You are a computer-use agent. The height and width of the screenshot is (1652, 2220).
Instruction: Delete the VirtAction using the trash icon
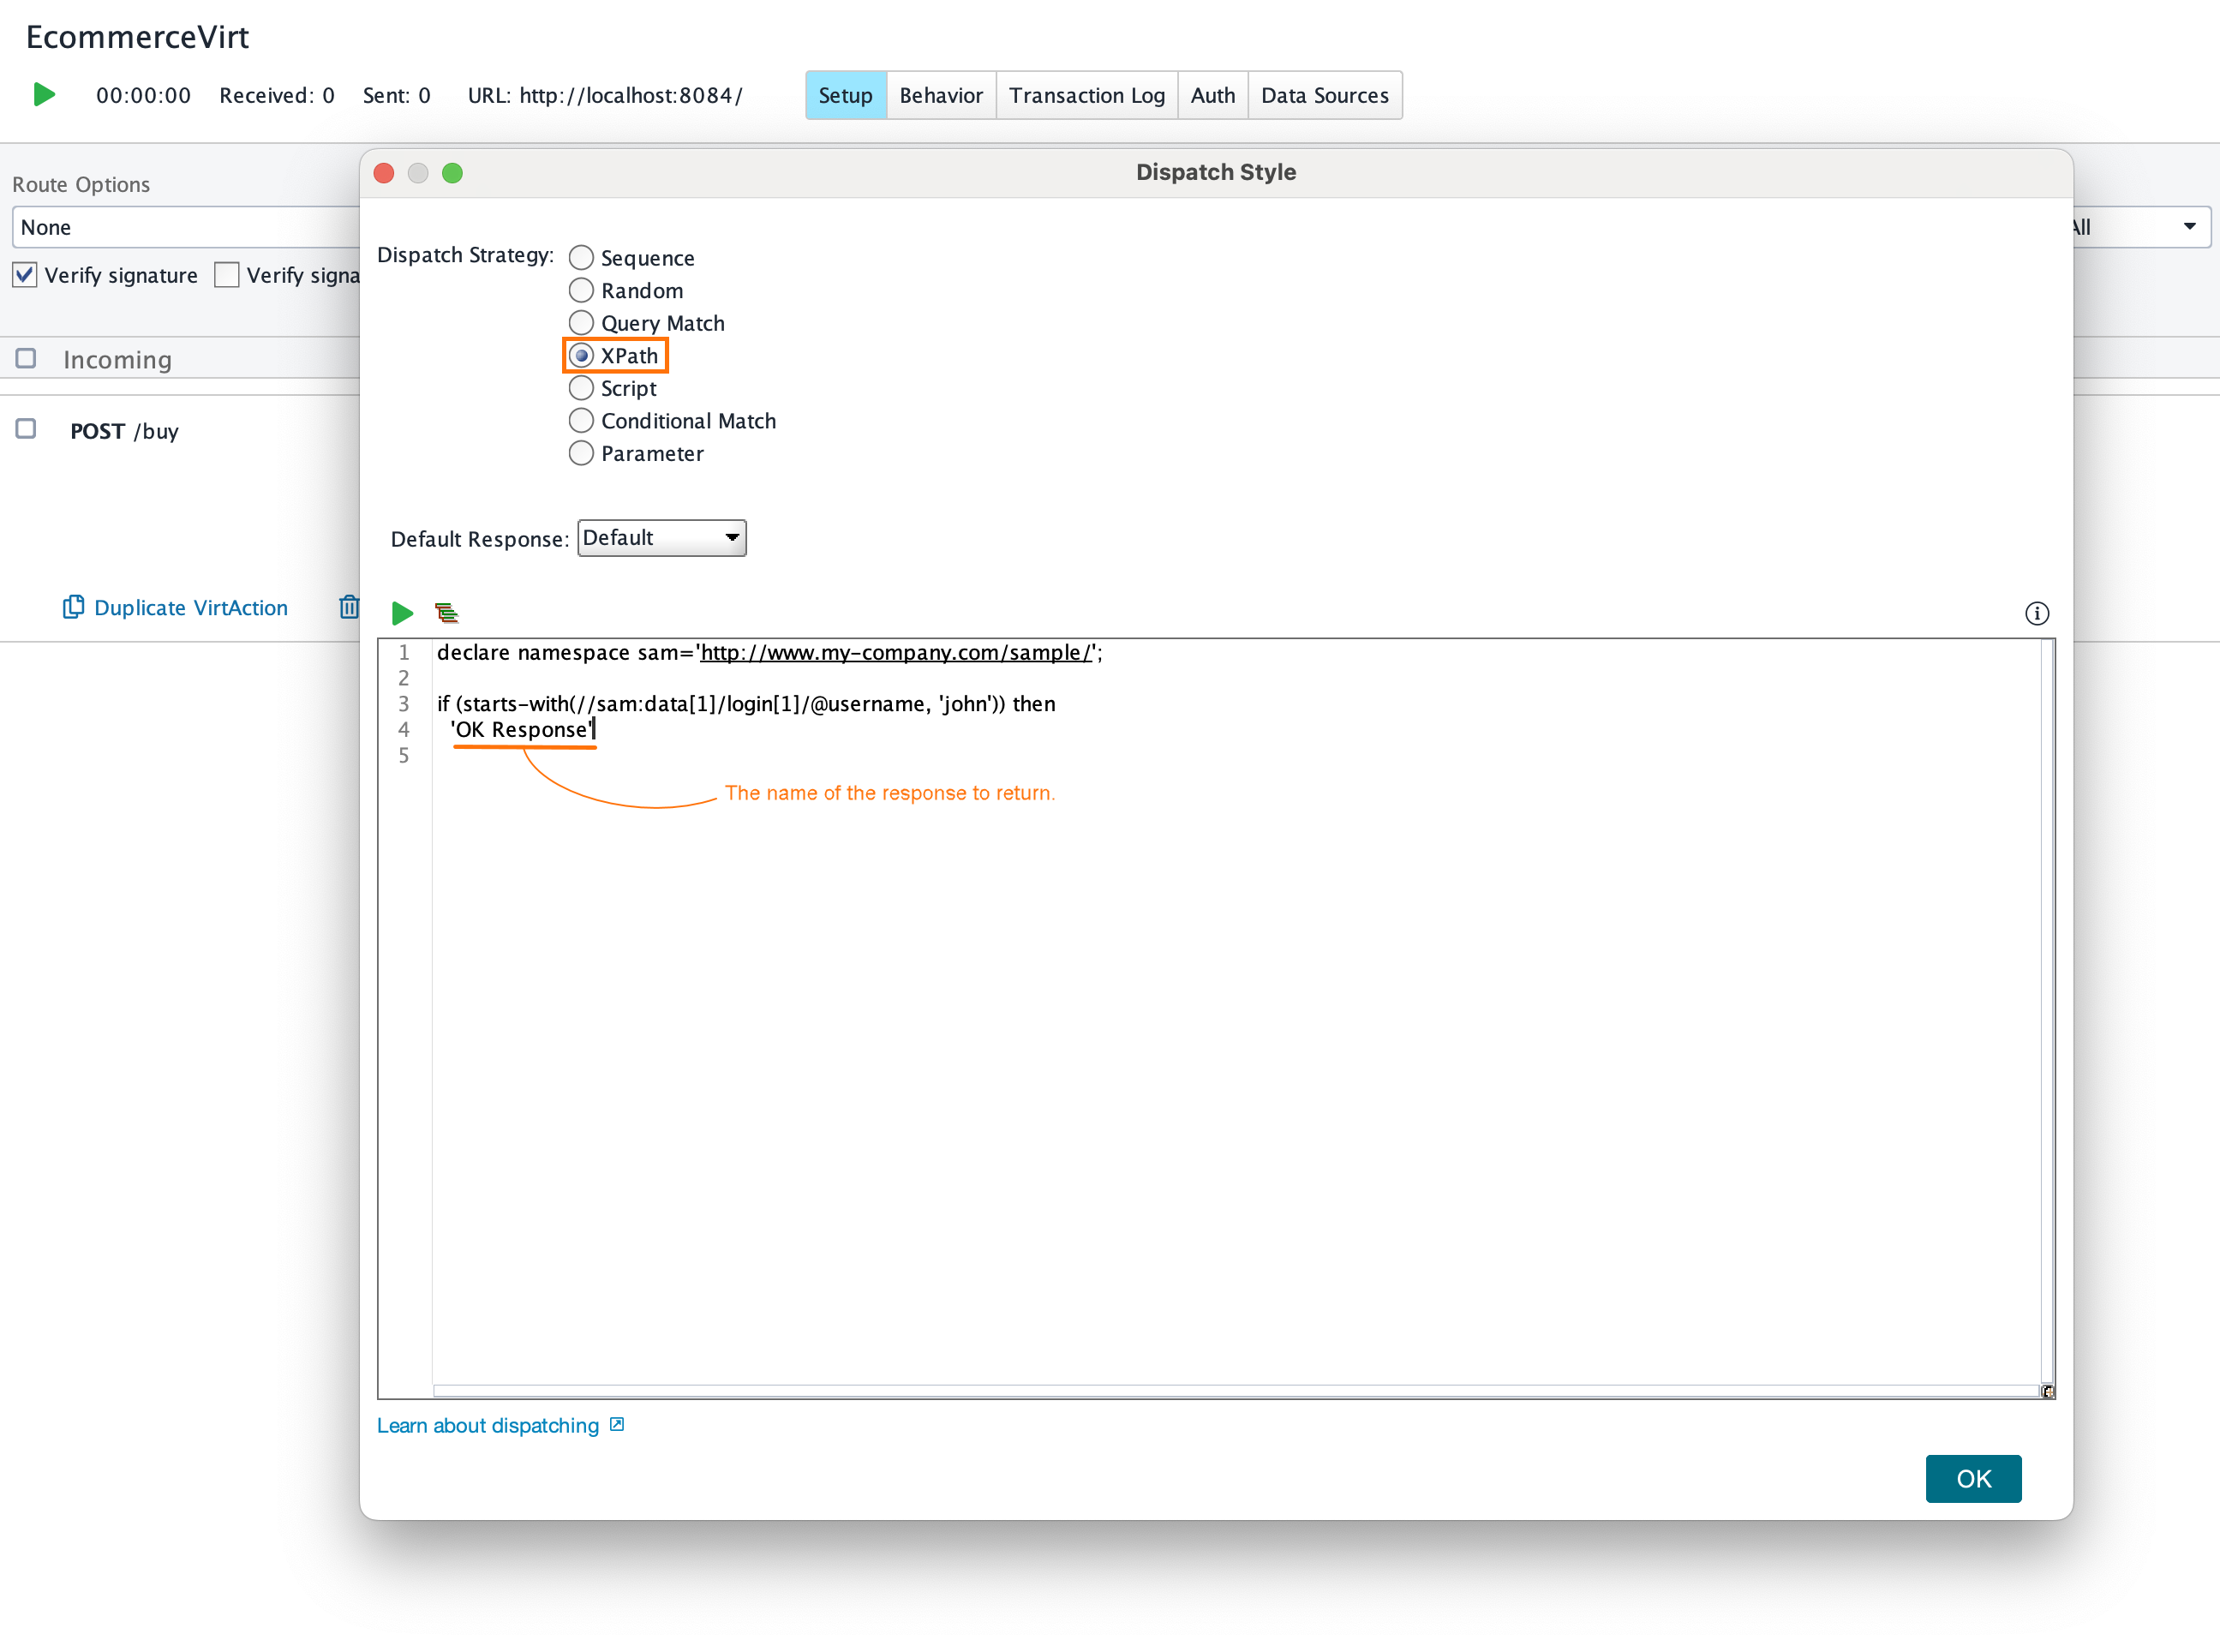click(x=349, y=607)
